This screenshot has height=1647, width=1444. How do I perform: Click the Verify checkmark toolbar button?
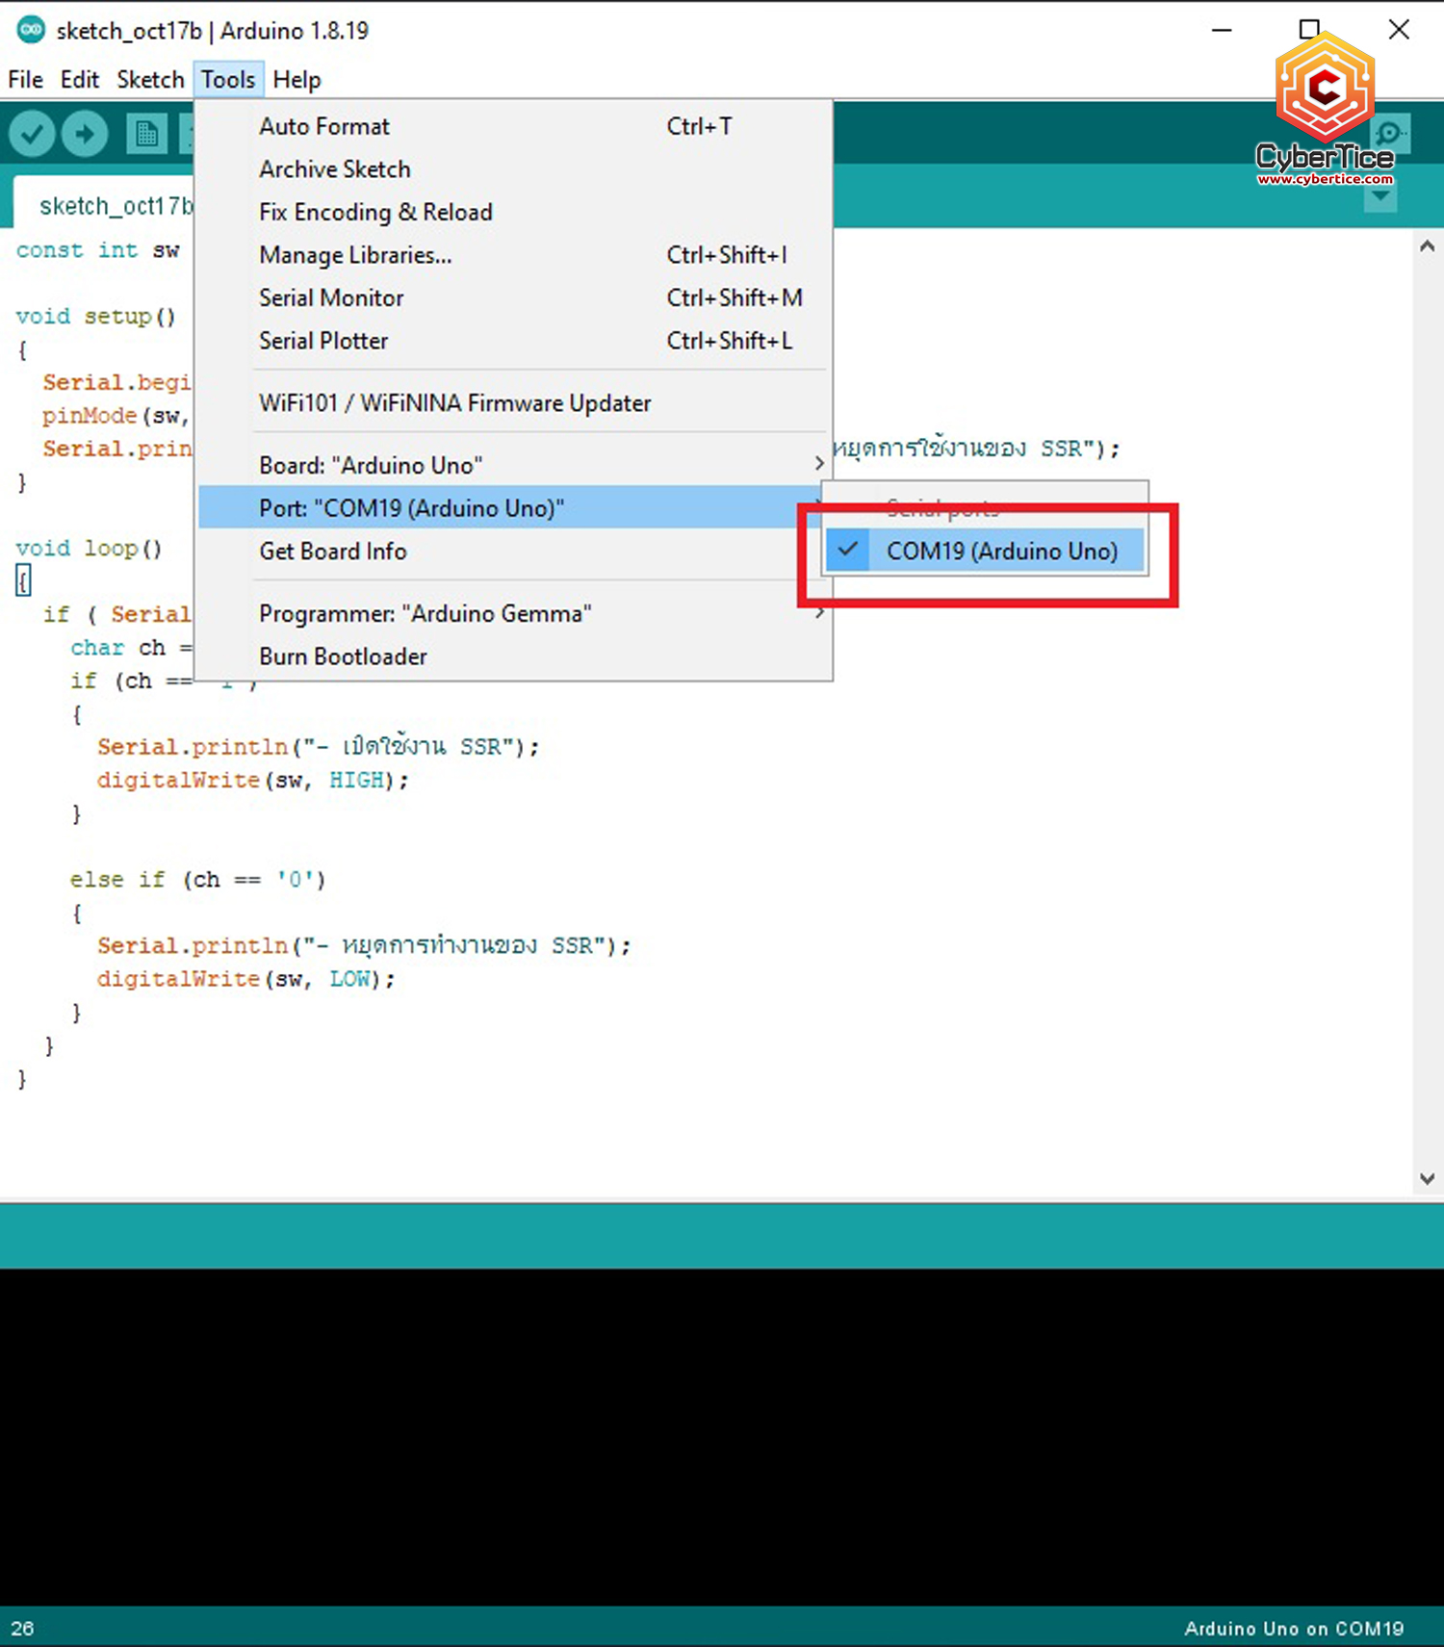tap(32, 134)
